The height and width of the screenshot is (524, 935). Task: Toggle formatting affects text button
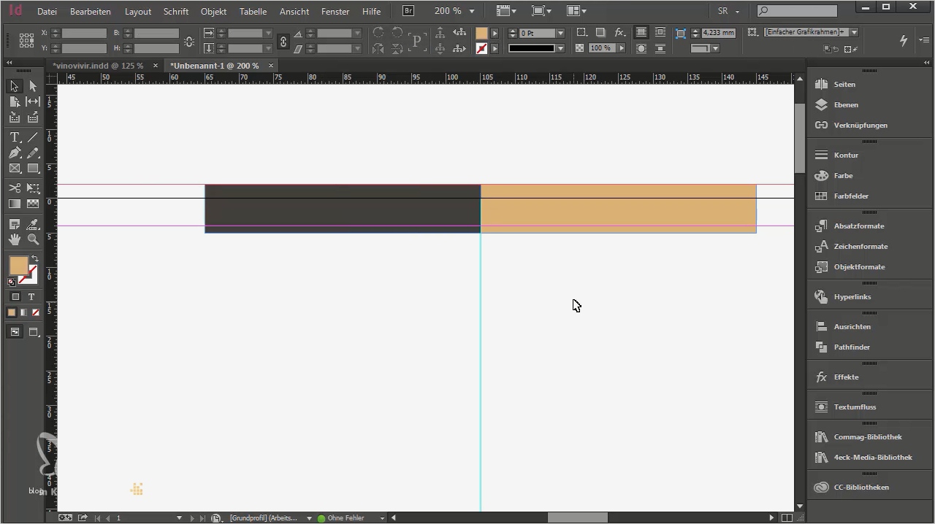(x=31, y=297)
